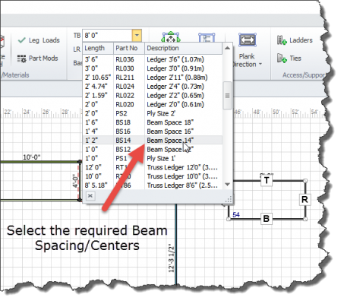
Task: Close the dropdown list with X button
Action: [90, 196]
